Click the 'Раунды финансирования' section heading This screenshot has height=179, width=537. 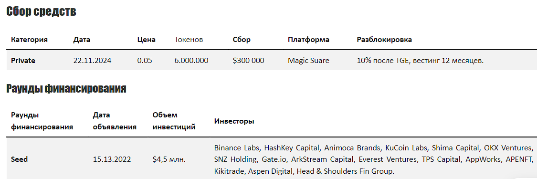[66, 89]
